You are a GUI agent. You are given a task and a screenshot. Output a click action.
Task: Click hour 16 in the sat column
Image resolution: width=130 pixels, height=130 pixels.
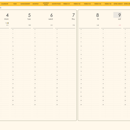point(103,71)
